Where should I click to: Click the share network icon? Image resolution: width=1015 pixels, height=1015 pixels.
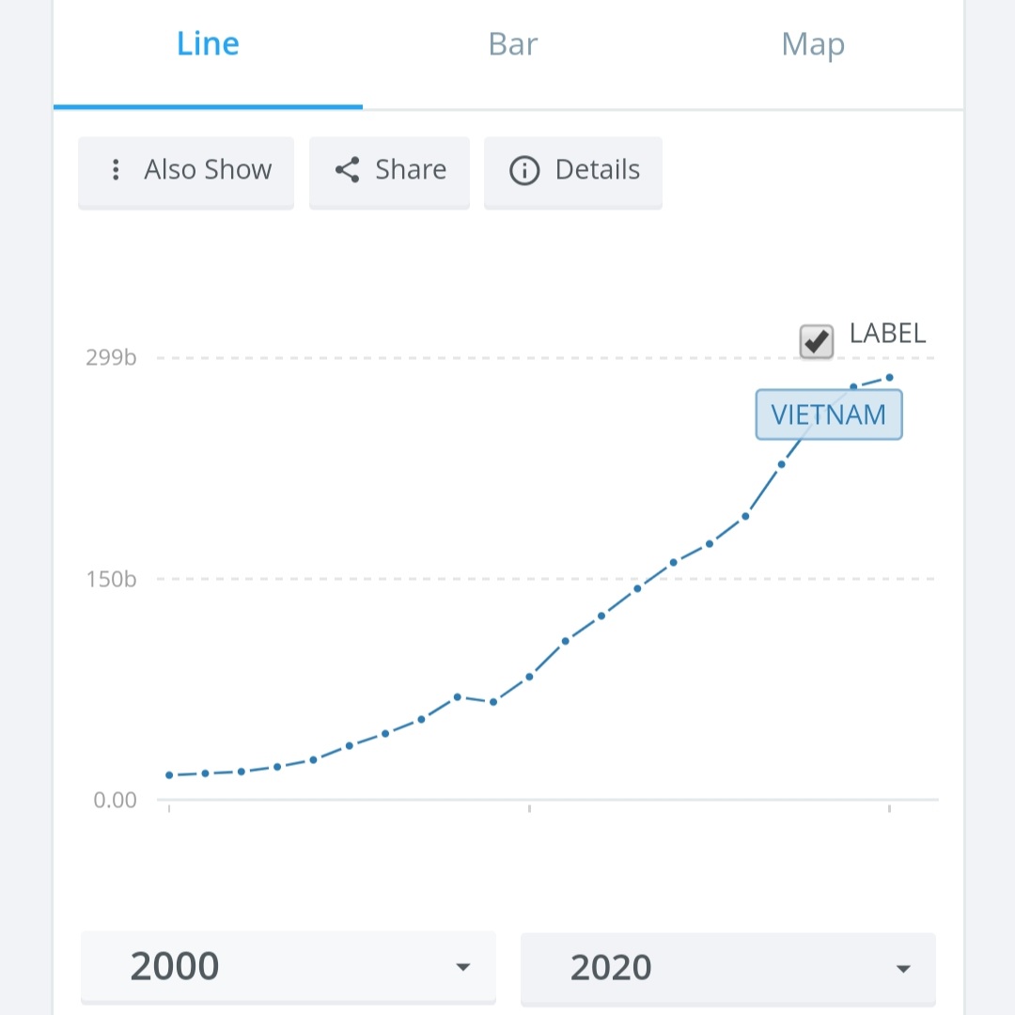click(347, 169)
